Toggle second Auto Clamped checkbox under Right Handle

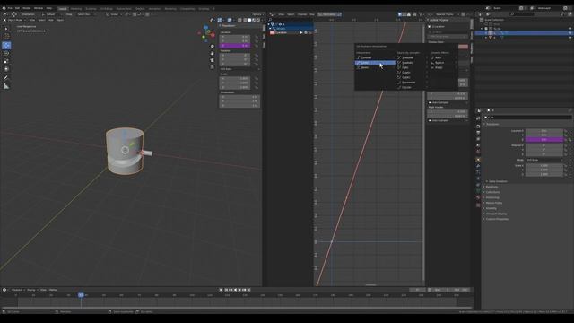430,120
